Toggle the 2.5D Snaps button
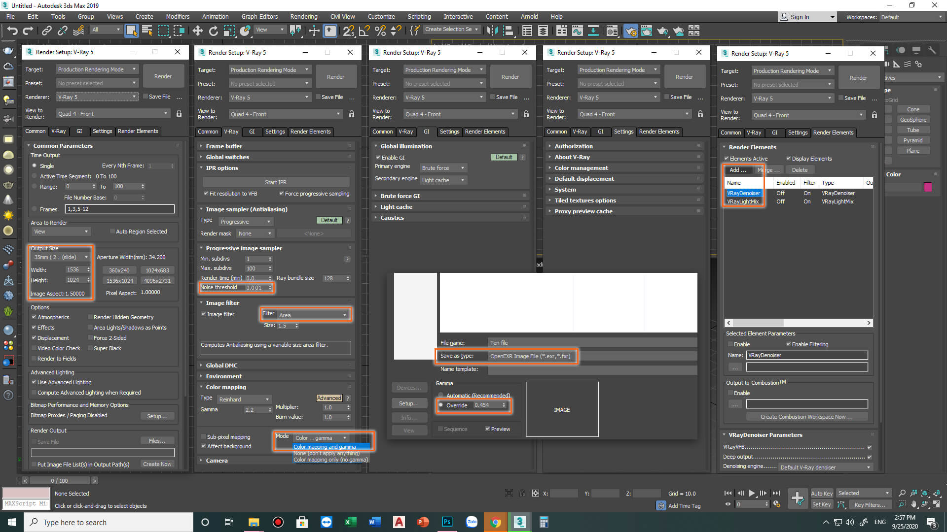Image resolution: width=947 pixels, height=532 pixels. coord(348,31)
